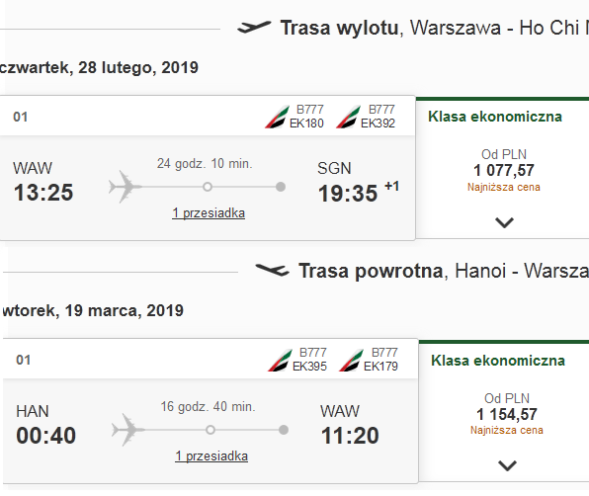Click the 19:35 +1 arrival time at SGN
Image resolution: width=589 pixels, height=496 pixels.
pyautogui.click(x=359, y=193)
